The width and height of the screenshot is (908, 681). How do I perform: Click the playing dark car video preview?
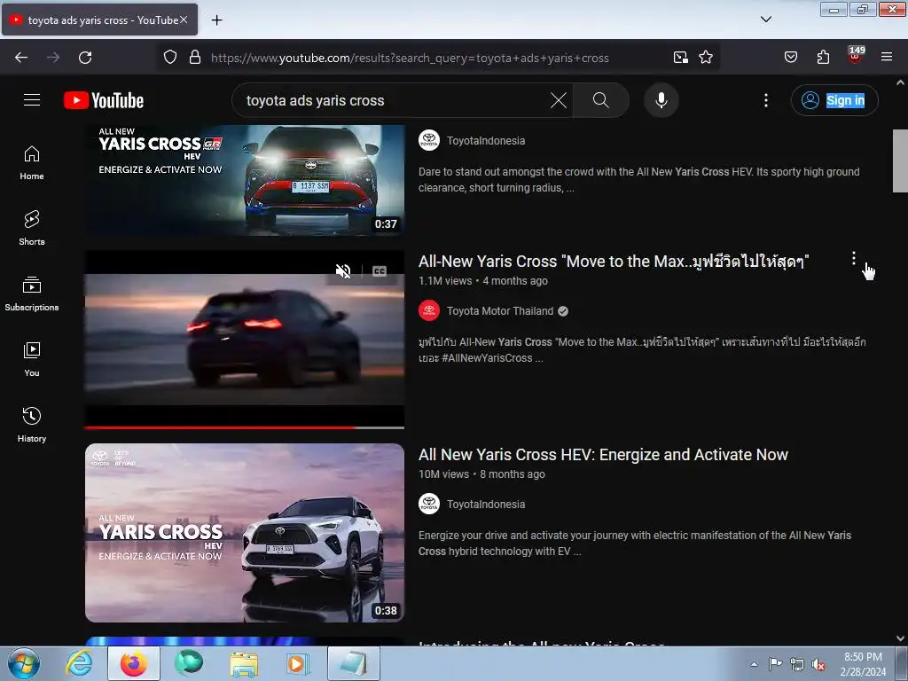point(245,339)
